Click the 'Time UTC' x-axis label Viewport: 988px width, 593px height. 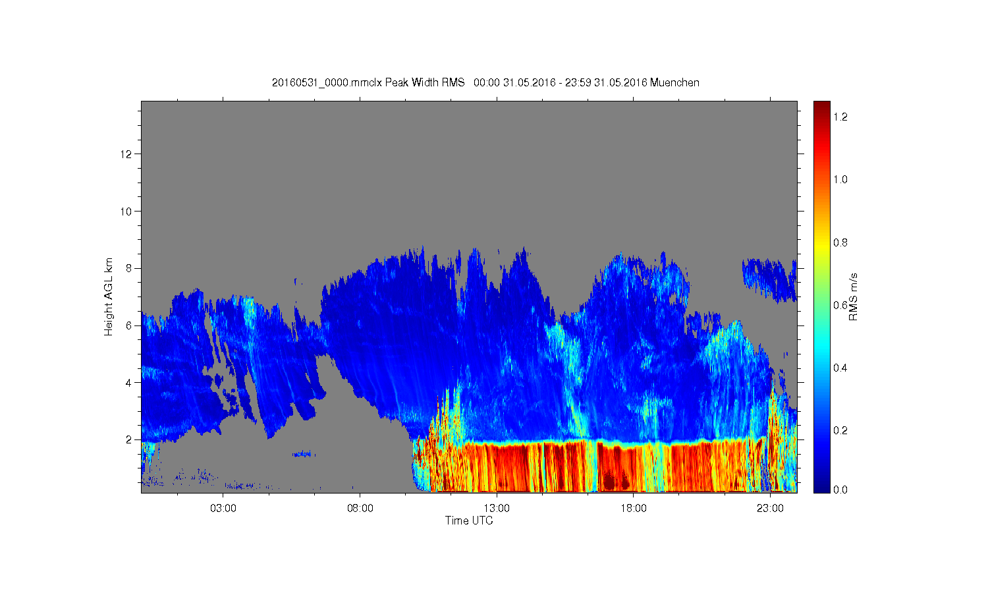click(x=469, y=521)
